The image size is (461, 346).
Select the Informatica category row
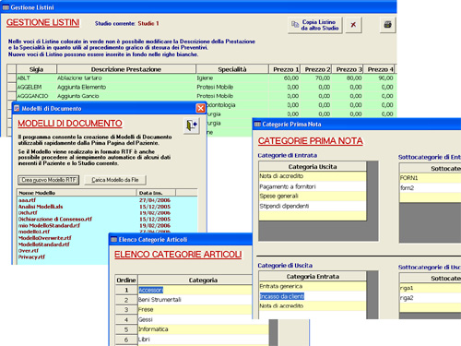pos(203,329)
